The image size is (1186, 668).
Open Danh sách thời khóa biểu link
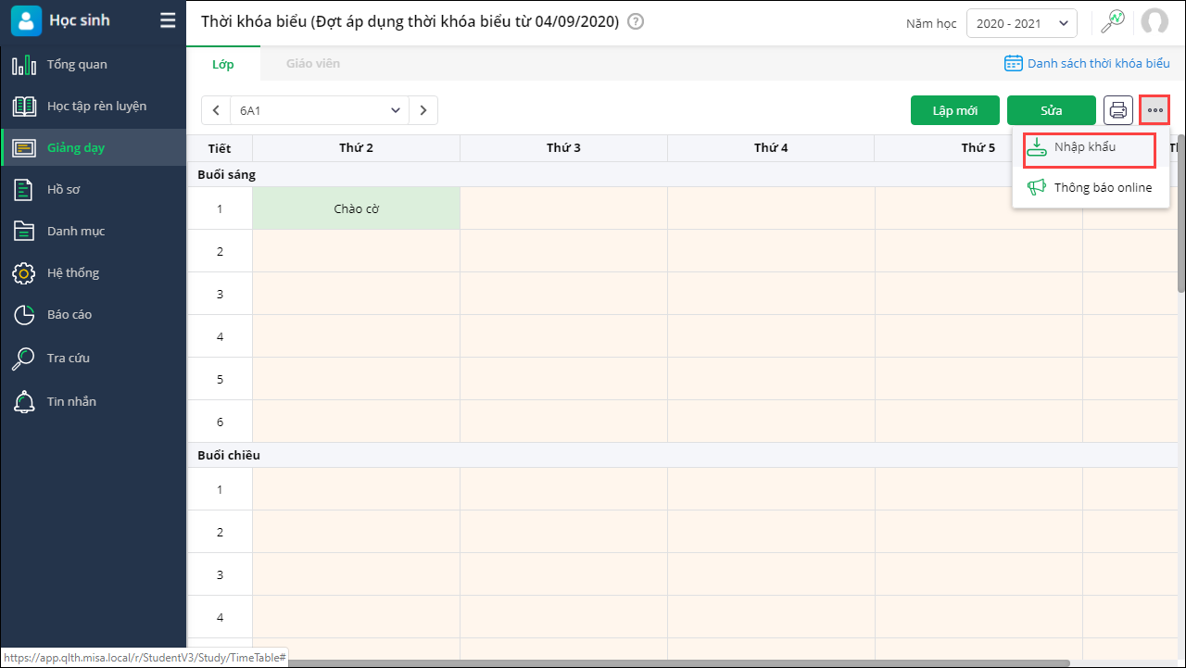[x=1087, y=64]
